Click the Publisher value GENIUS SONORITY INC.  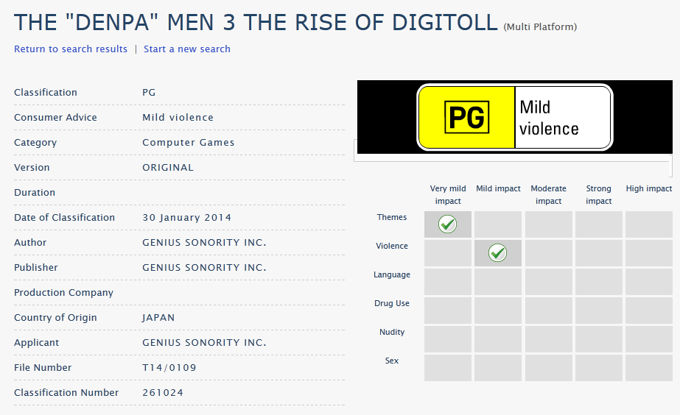click(204, 268)
